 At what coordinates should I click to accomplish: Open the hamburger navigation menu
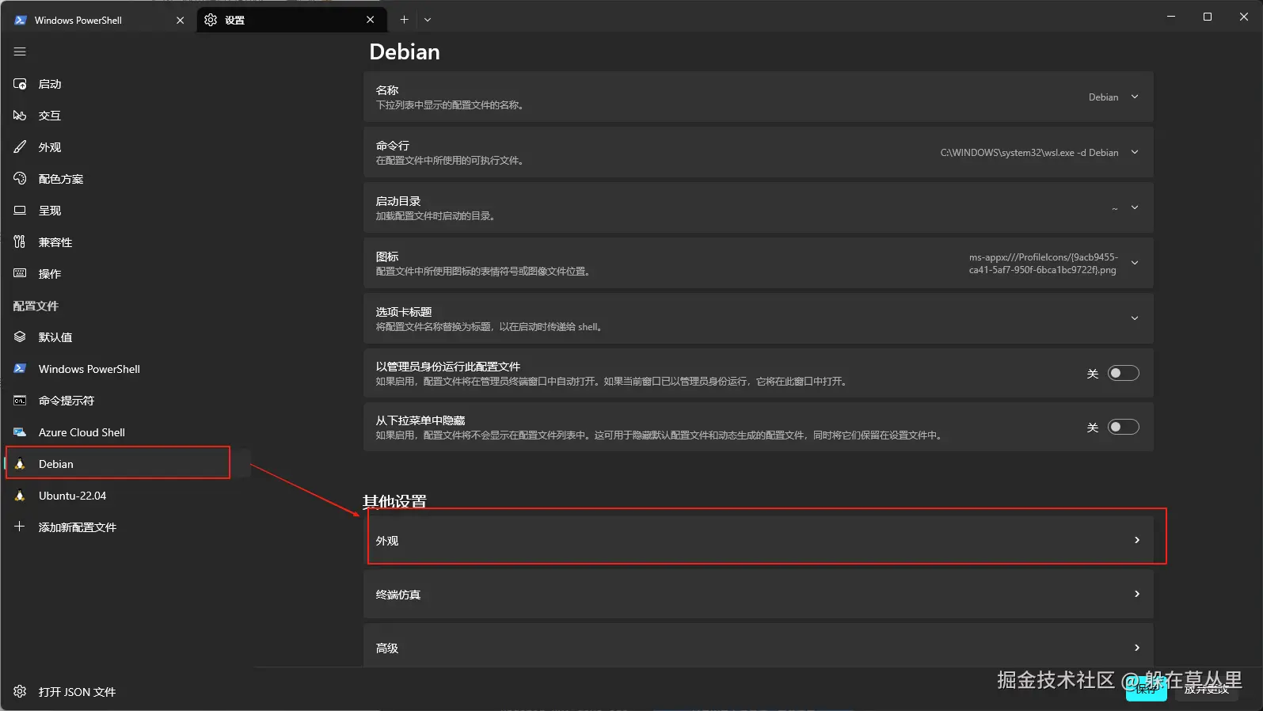pyautogui.click(x=20, y=51)
